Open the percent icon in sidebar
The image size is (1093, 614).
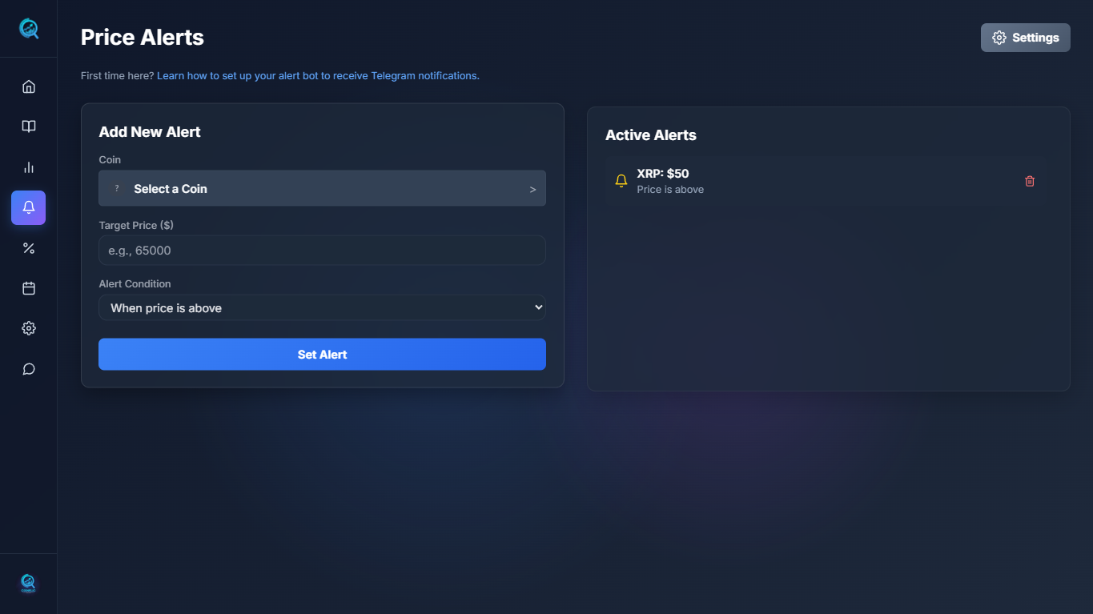29,248
